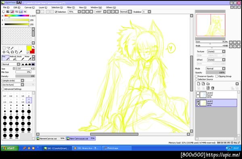Click zoom in button in toolbar

88,12
